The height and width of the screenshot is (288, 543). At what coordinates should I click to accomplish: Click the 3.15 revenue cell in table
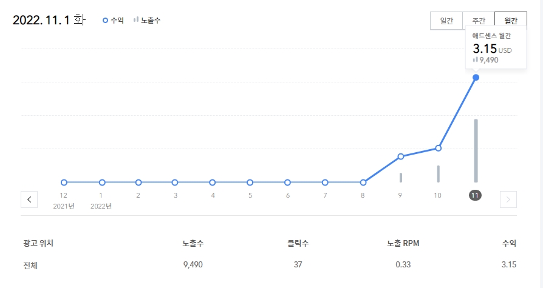[509, 265]
